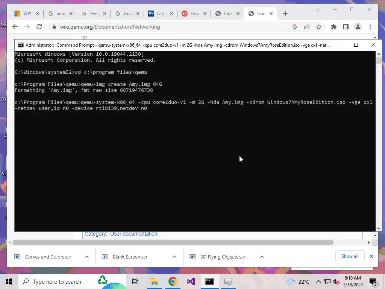Close the WPI tab

pyautogui.click(x=38, y=14)
